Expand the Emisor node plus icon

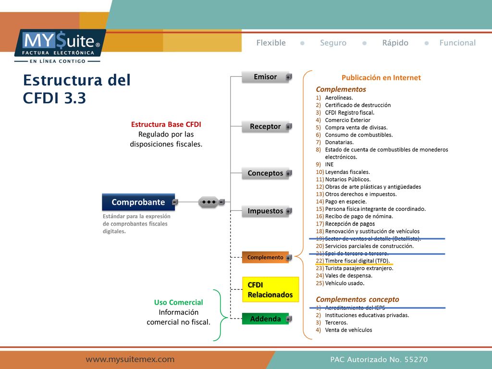click(x=289, y=77)
